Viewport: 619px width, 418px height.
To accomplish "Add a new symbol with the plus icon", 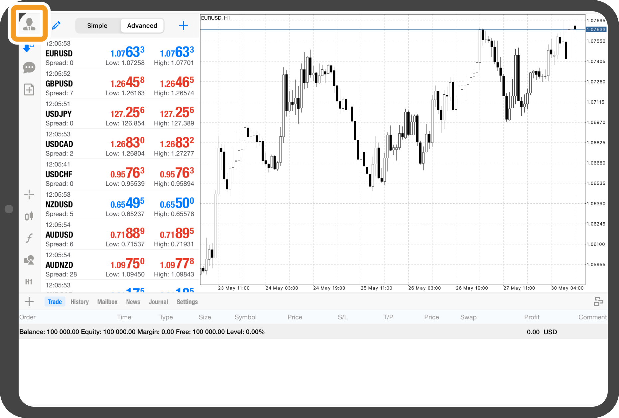I will tap(184, 26).
